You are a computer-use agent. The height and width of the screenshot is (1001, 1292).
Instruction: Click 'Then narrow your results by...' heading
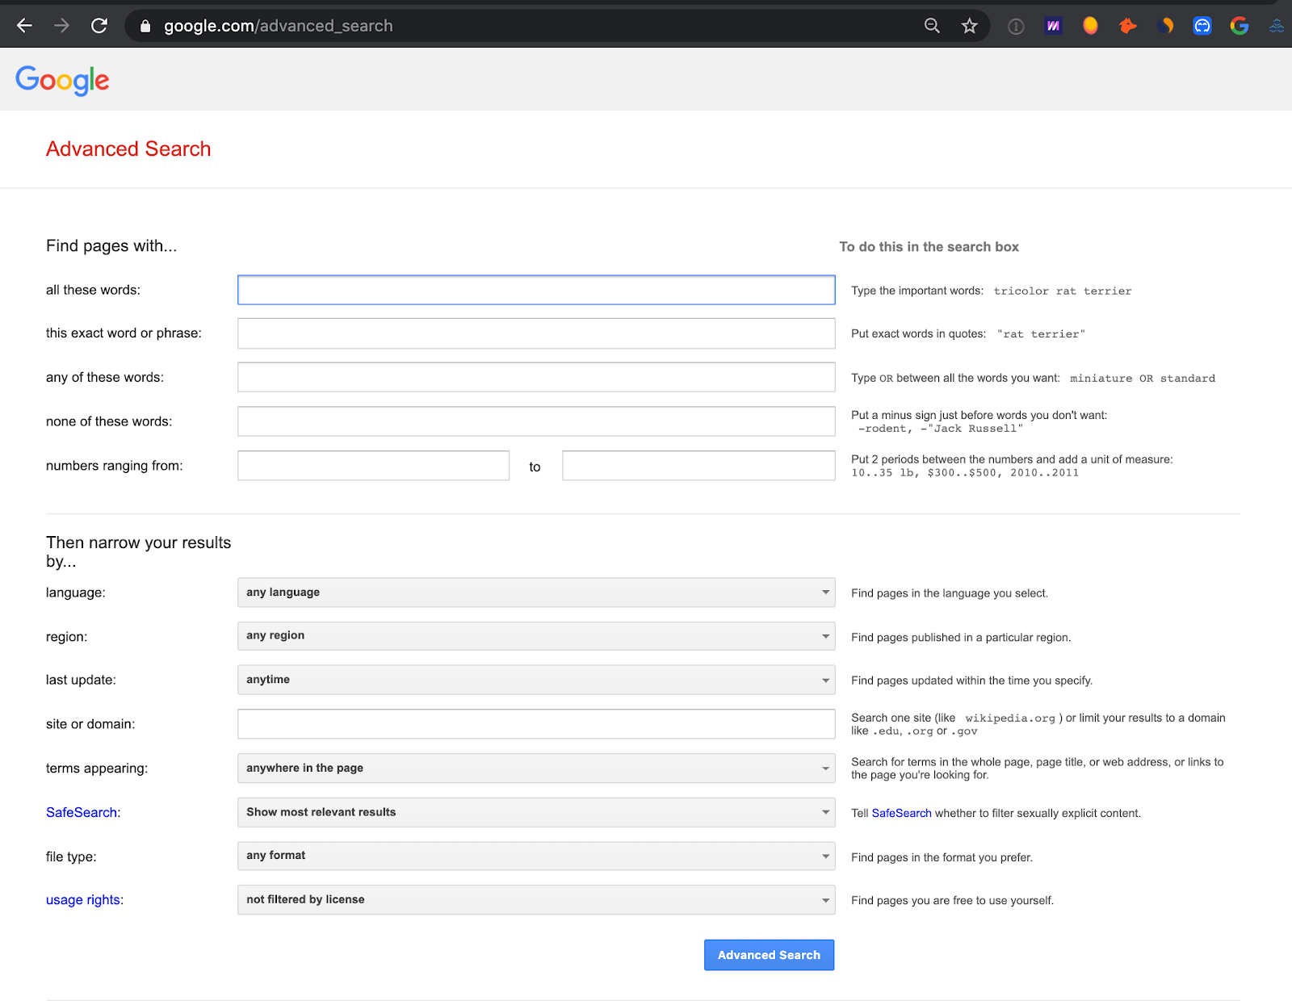tap(138, 551)
